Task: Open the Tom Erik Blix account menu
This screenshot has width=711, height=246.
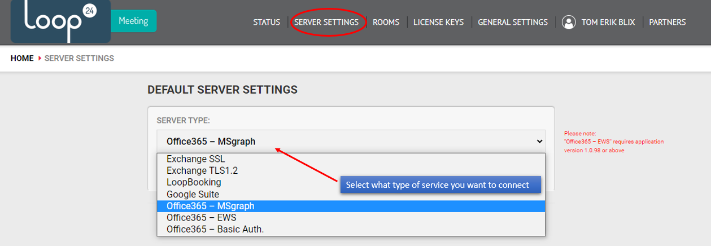Action: coord(608,23)
